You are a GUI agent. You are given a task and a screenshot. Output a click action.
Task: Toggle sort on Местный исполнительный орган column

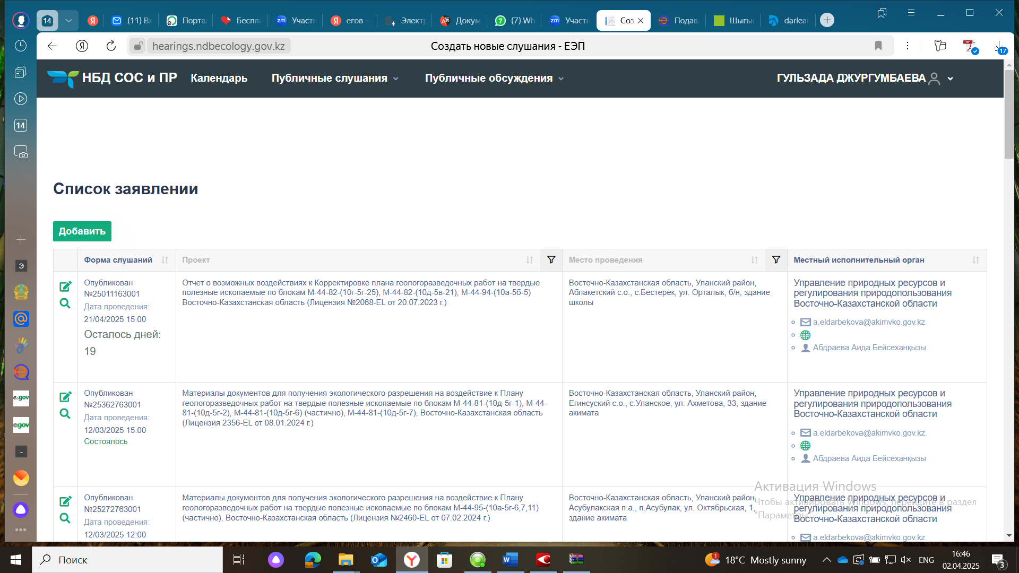coord(975,260)
